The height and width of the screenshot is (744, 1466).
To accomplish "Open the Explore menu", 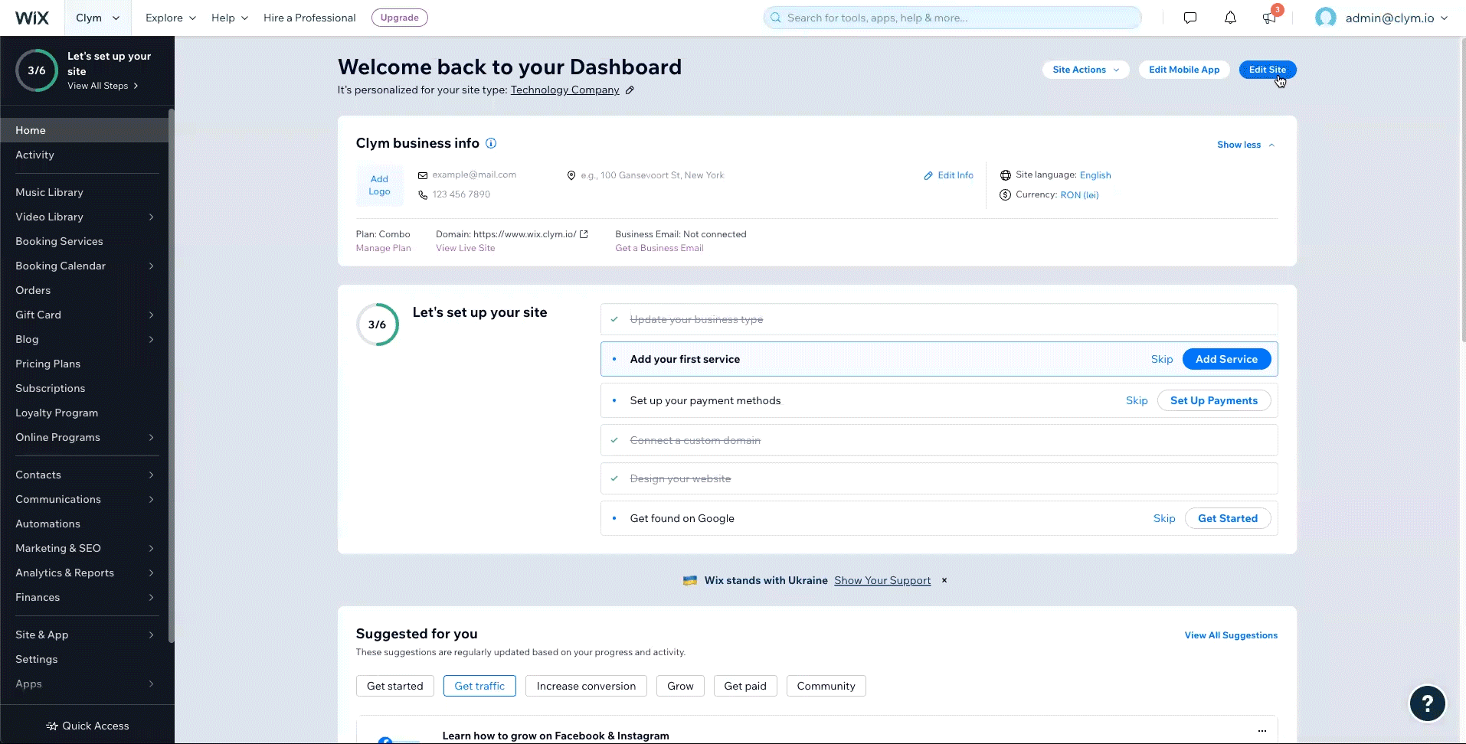I will [x=171, y=18].
